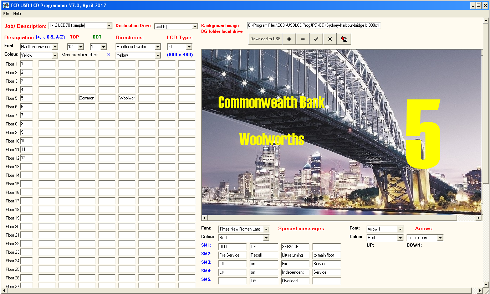Click Floor 5 'Common' directory field
The image size is (490, 294).
point(87,98)
